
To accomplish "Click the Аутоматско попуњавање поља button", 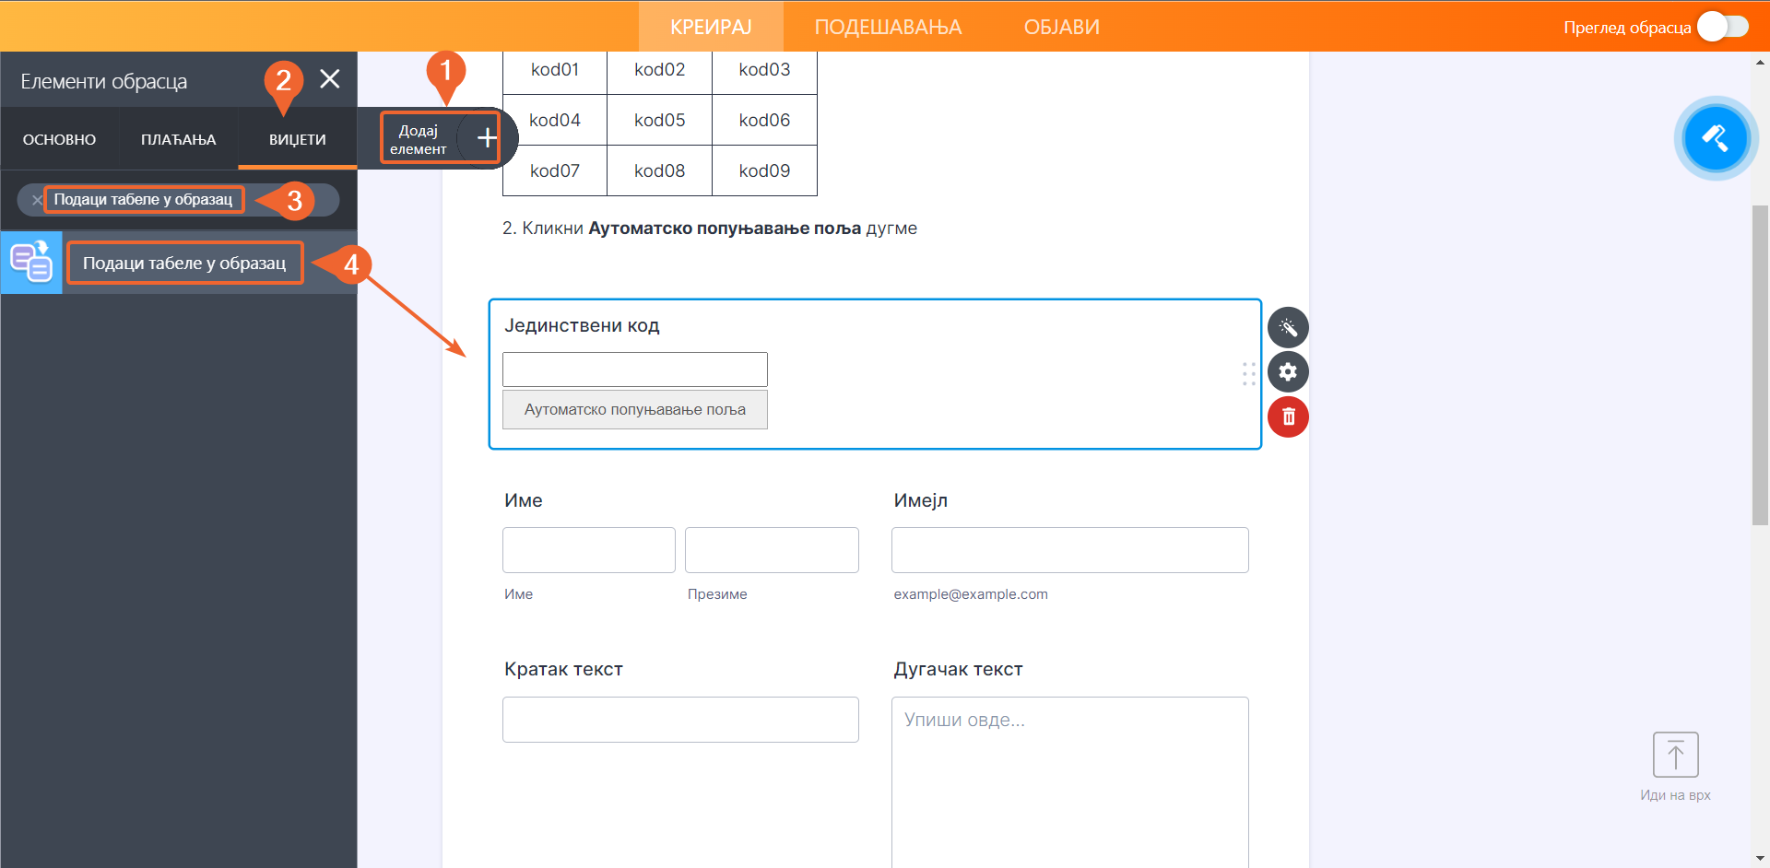I will (635, 410).
